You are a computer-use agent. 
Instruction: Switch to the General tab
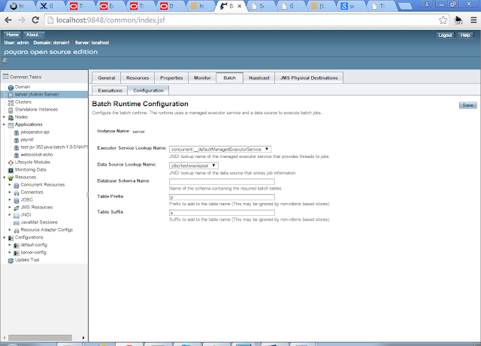107,77
